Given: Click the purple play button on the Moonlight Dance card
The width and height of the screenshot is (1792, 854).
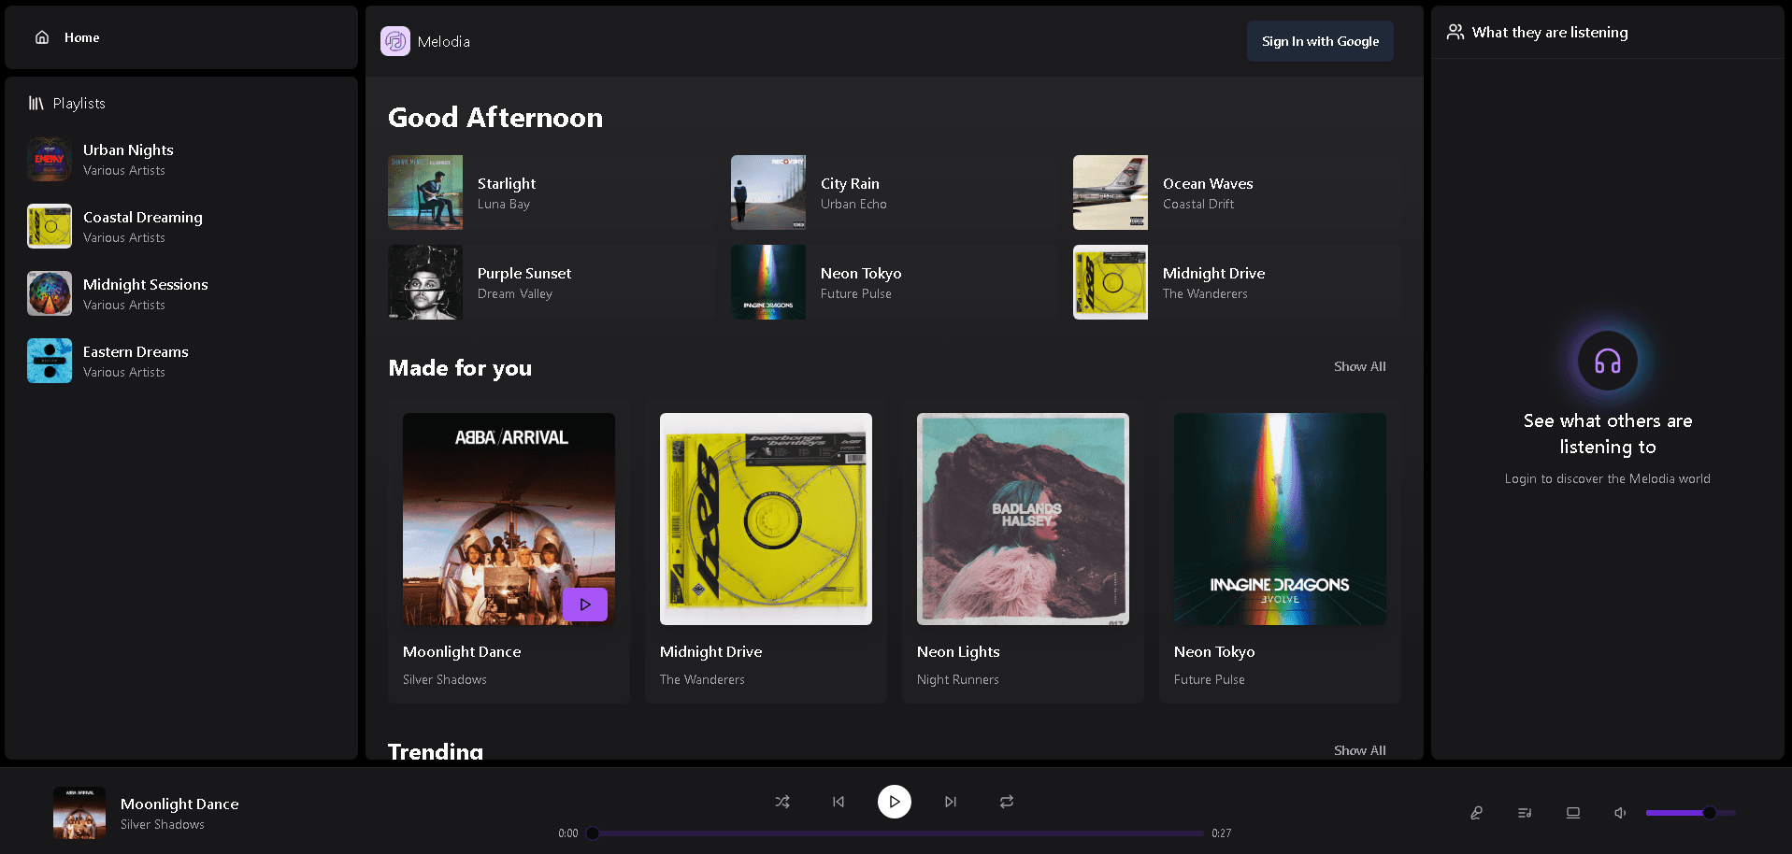Looking at the screenshot, I should (585, 605).
